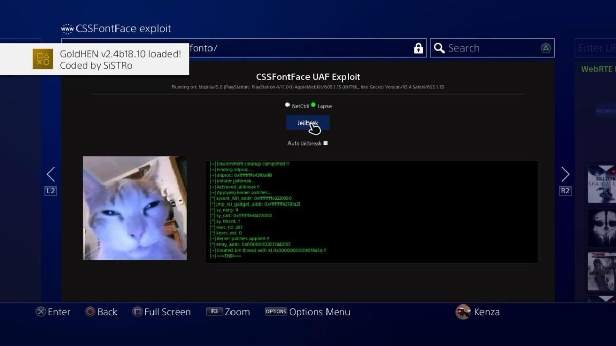Open the Tomb Raider game thumbnail
The image size is (616, 346).
[602, 272]
